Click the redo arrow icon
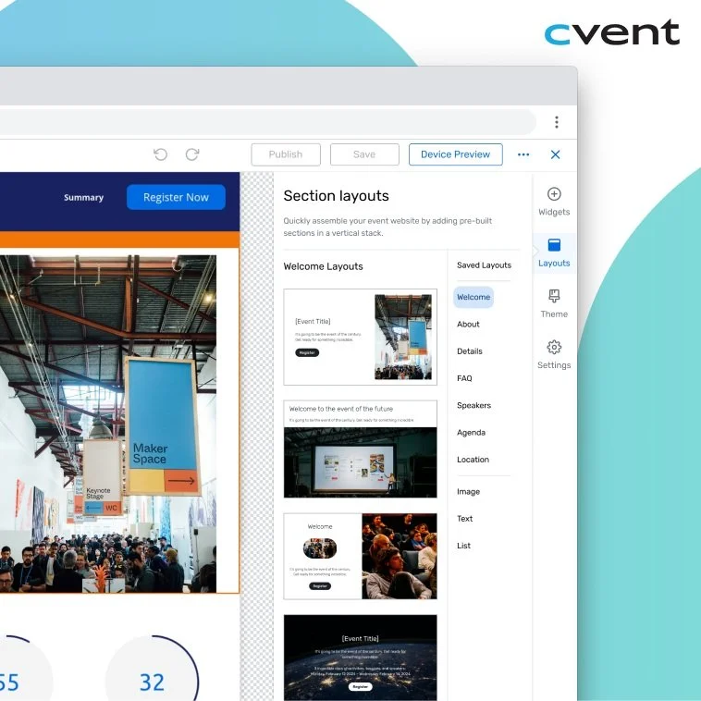Viewport: 701px width, 701px height. point(192,154)
